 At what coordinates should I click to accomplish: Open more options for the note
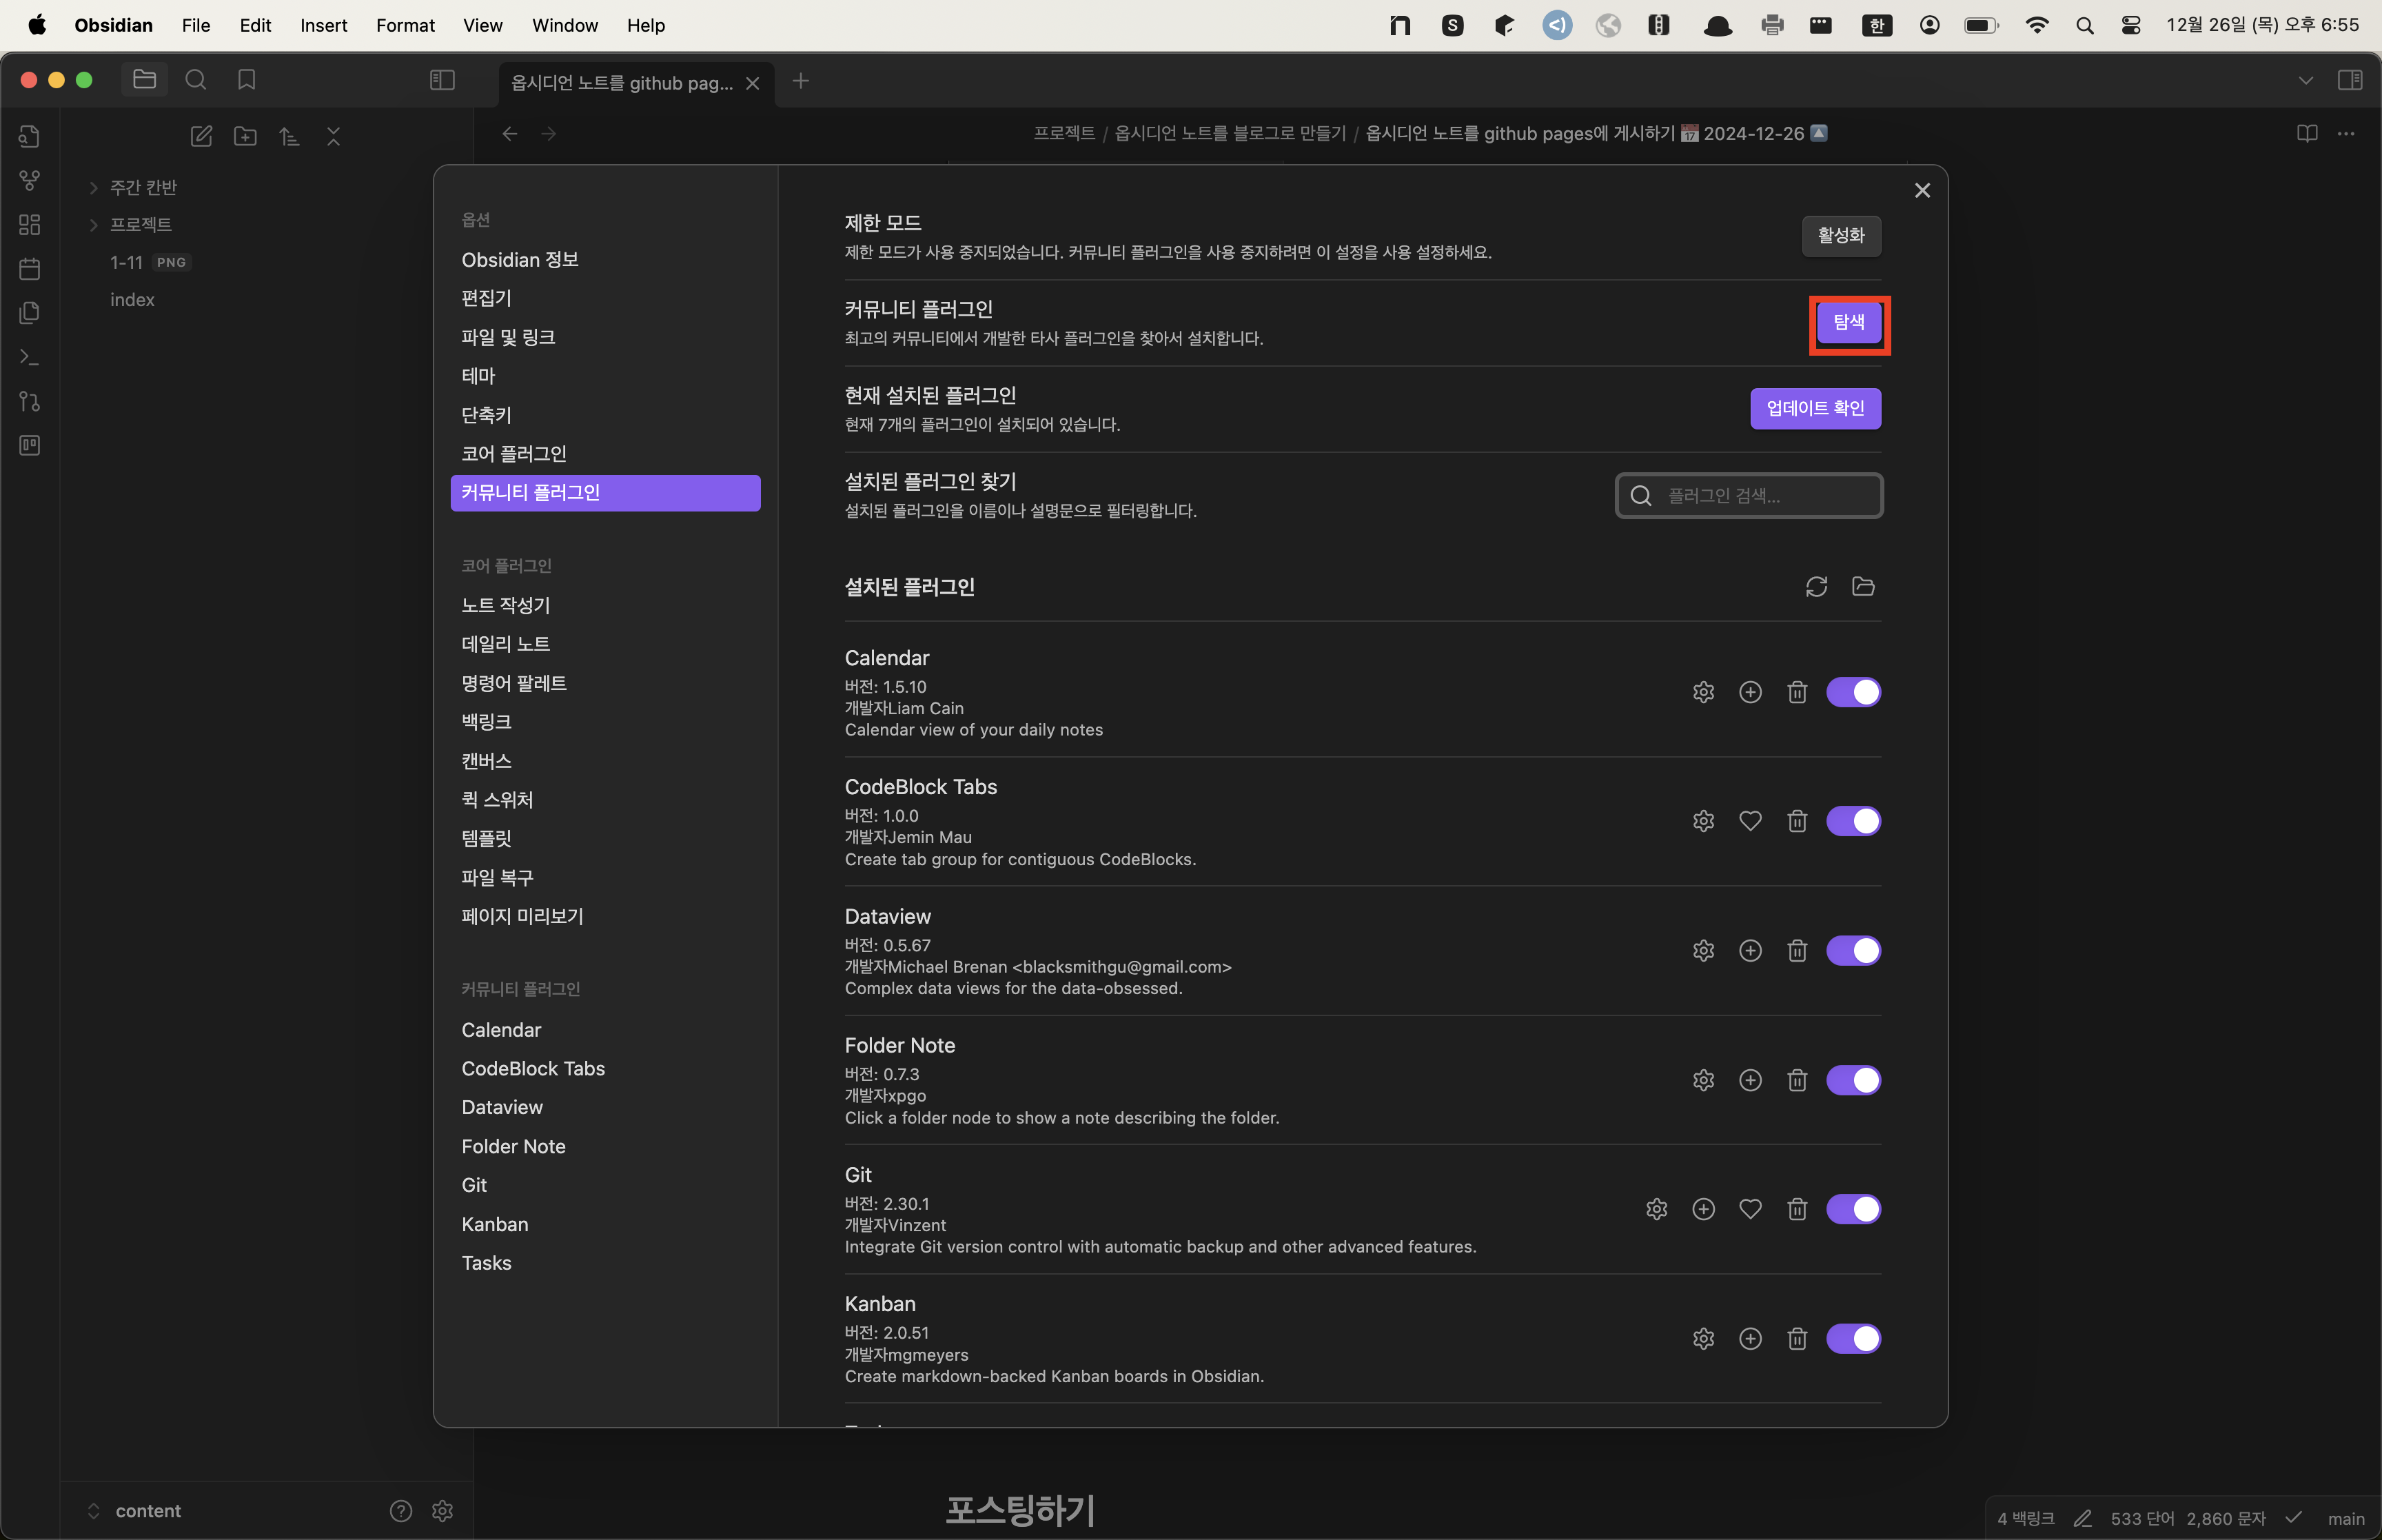pyautogui.click(x=2346, y=134)
